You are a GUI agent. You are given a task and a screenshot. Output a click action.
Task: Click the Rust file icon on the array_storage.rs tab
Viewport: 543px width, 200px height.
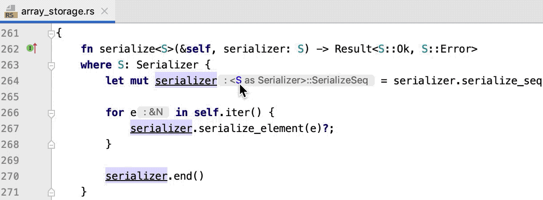coord(11,11)
